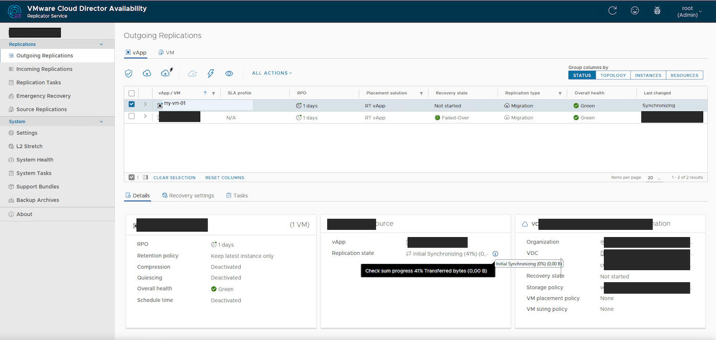Click the Support Bundles icon in sidebar
The height and width of the screenshot is (340, 716).
click(11, 186)
